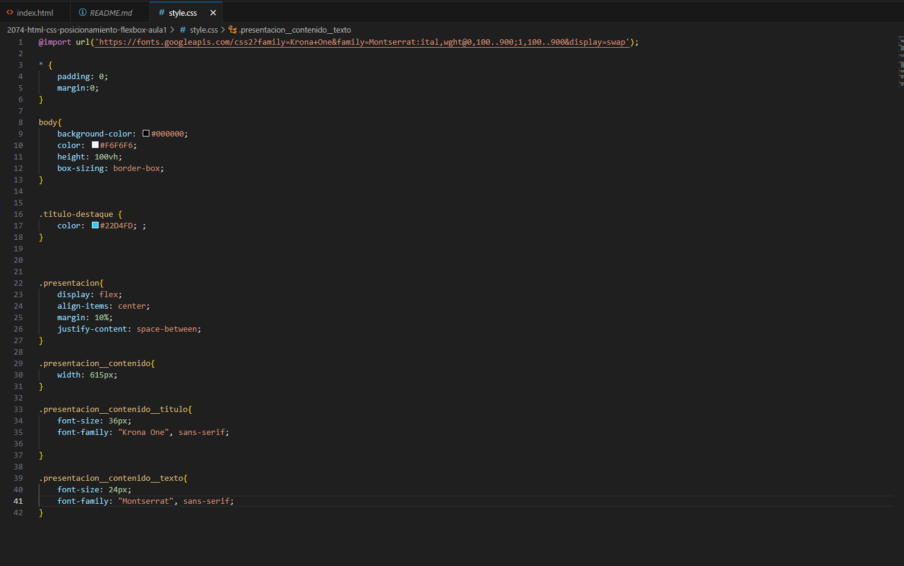Click the CSS hash icon on style.css tab
904x566 pixels.
pyautogui.click(x=161, y=13)
